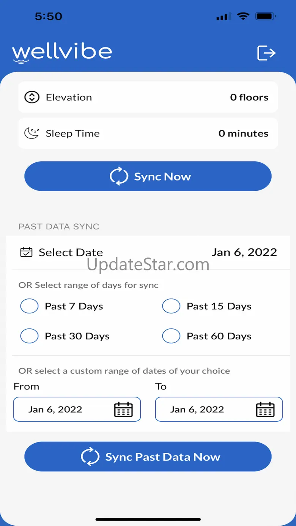Tap the Sleep Time 0 minutes row

tap(148, 133)
